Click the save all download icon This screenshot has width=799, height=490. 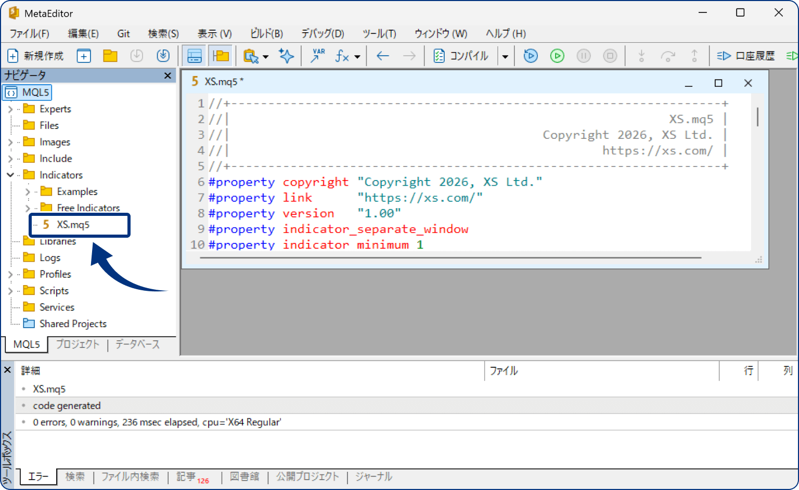[x=163, y=56]
